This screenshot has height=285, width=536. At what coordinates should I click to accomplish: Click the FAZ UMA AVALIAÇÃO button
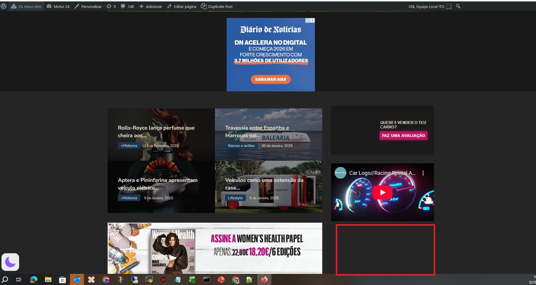[403, 135]
